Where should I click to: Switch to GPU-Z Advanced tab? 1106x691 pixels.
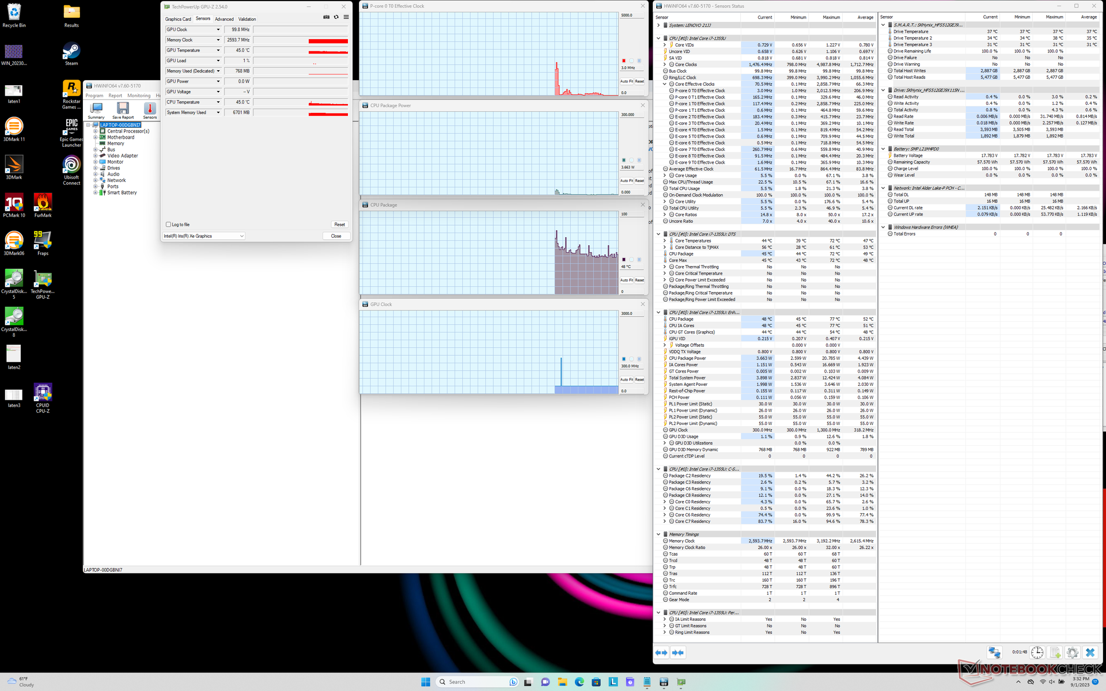coord(224,19)
